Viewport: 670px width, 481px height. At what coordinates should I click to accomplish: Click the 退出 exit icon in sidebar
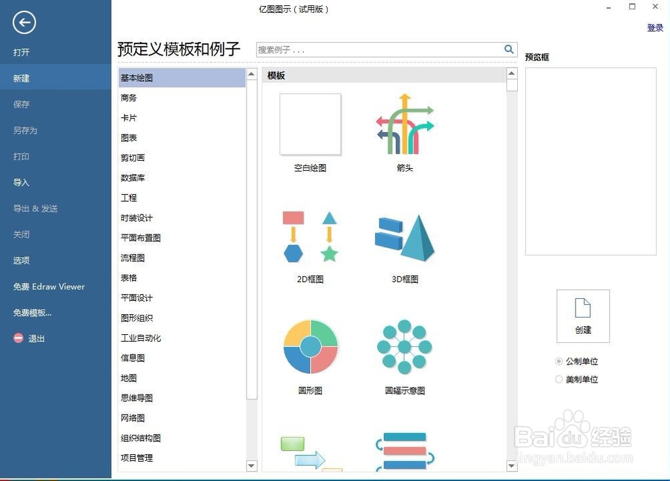pos(18,338)
